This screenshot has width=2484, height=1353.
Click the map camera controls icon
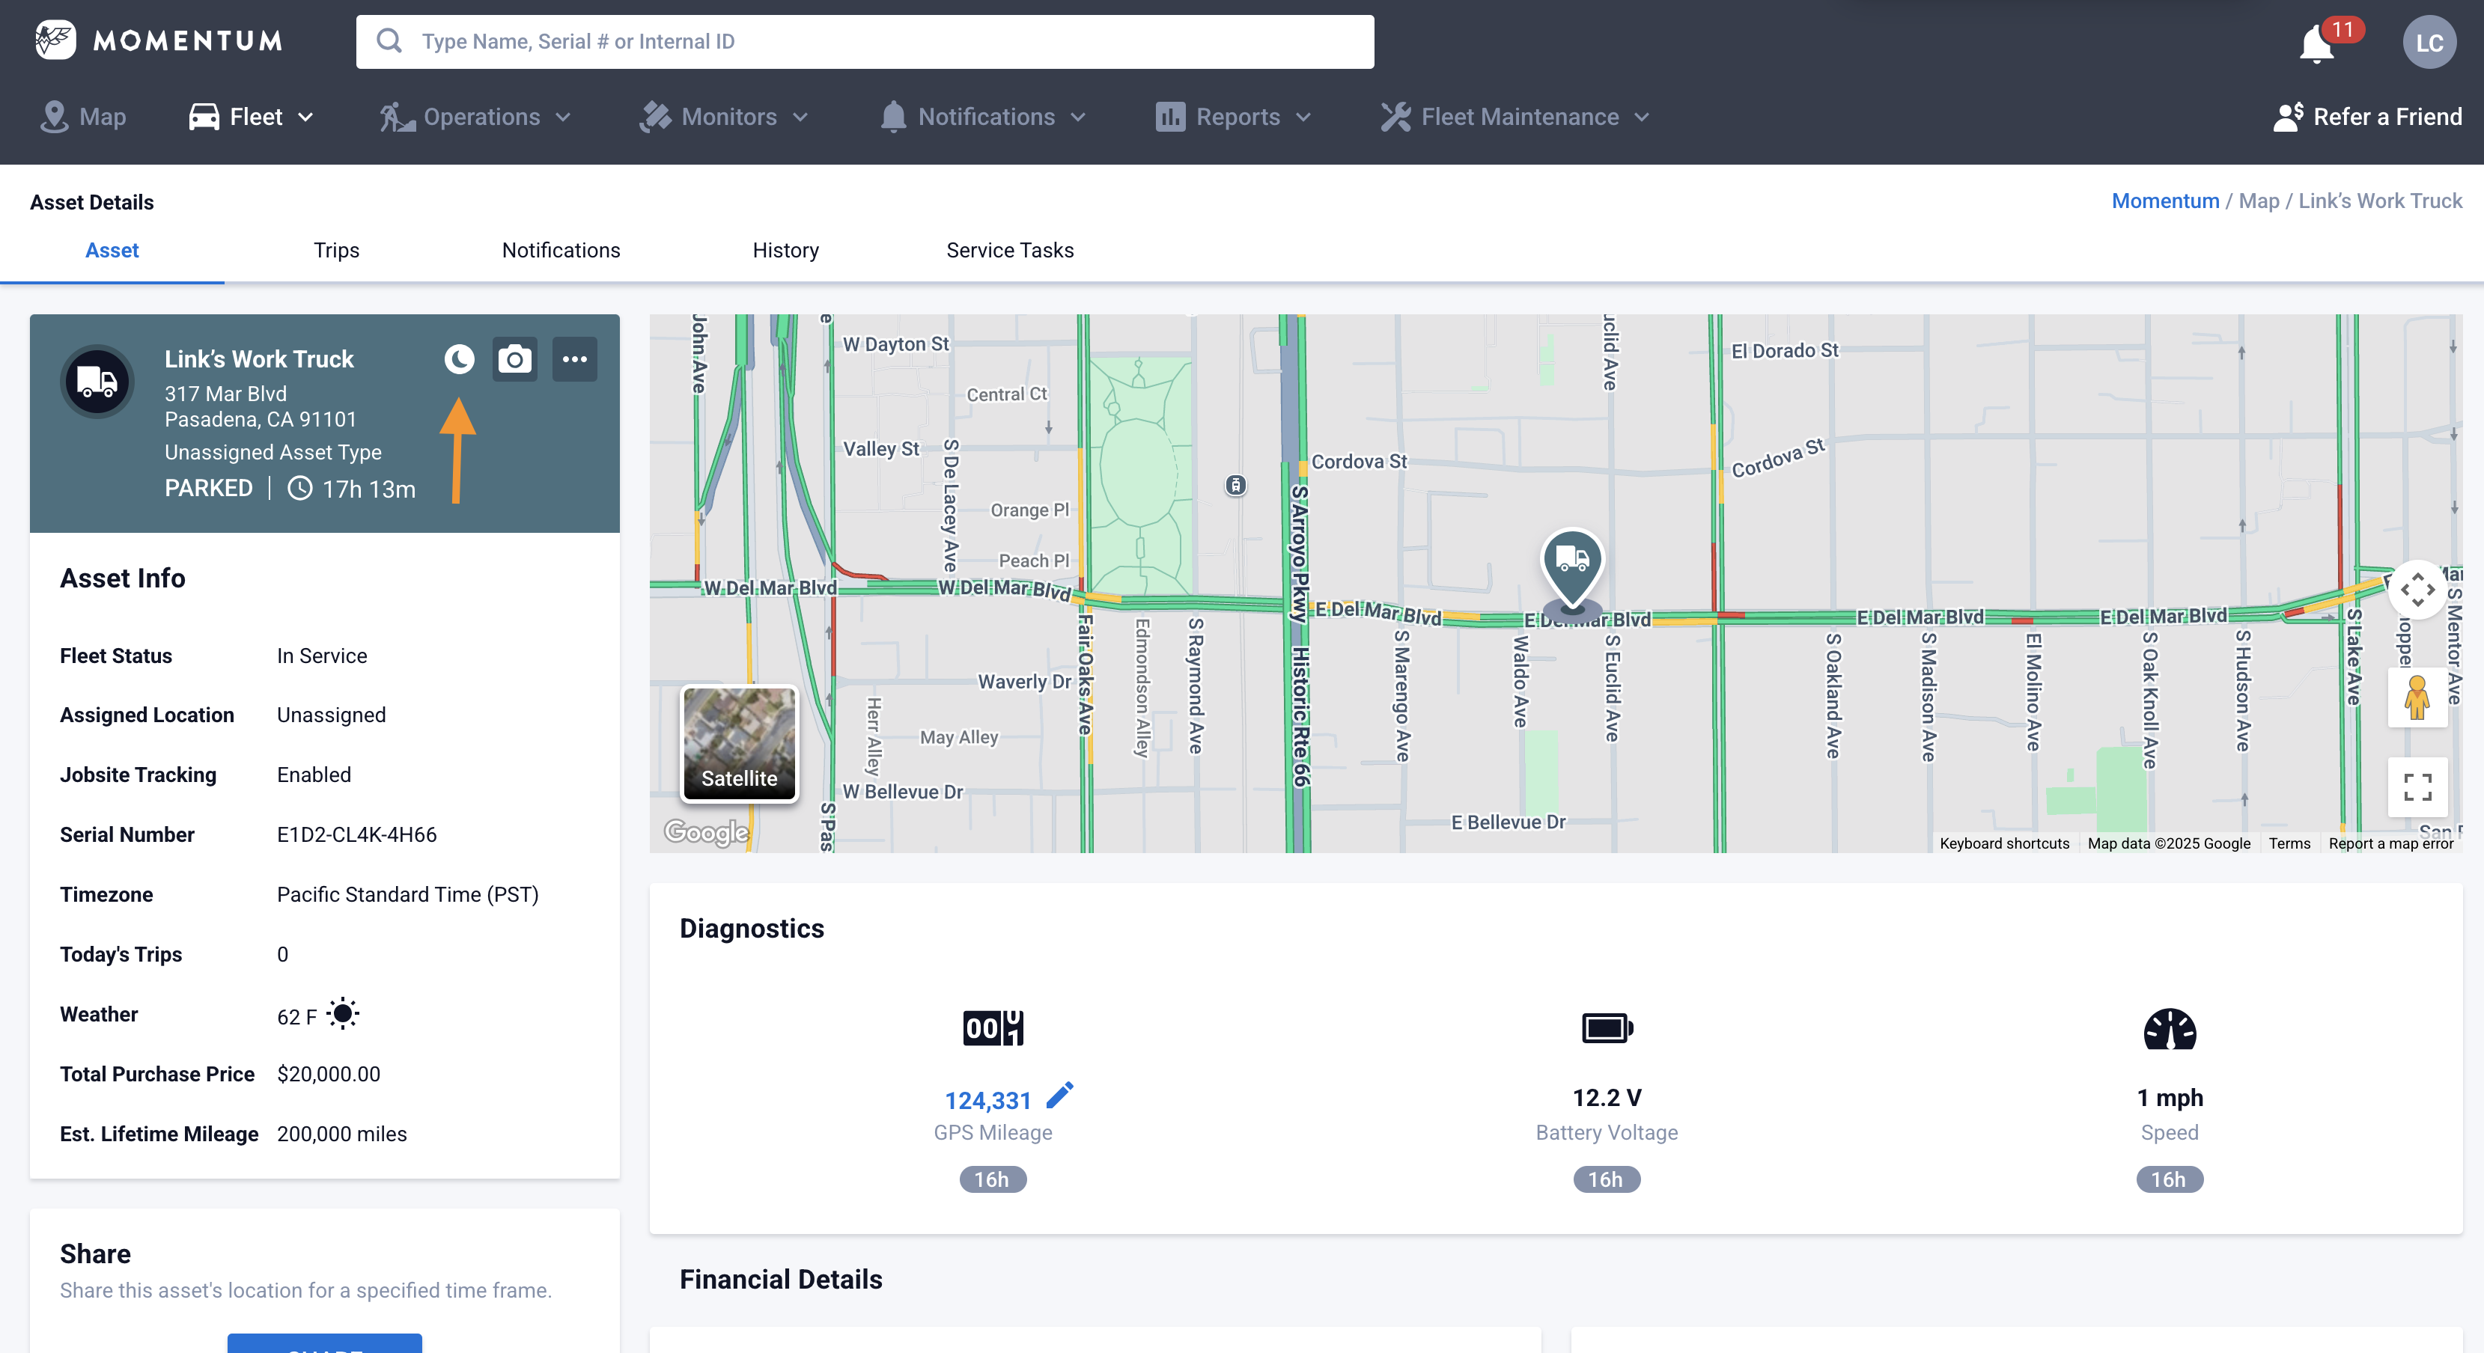[2417, 590]
